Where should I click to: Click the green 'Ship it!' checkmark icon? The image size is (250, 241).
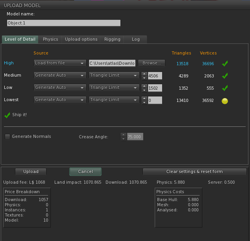(7, 115)
